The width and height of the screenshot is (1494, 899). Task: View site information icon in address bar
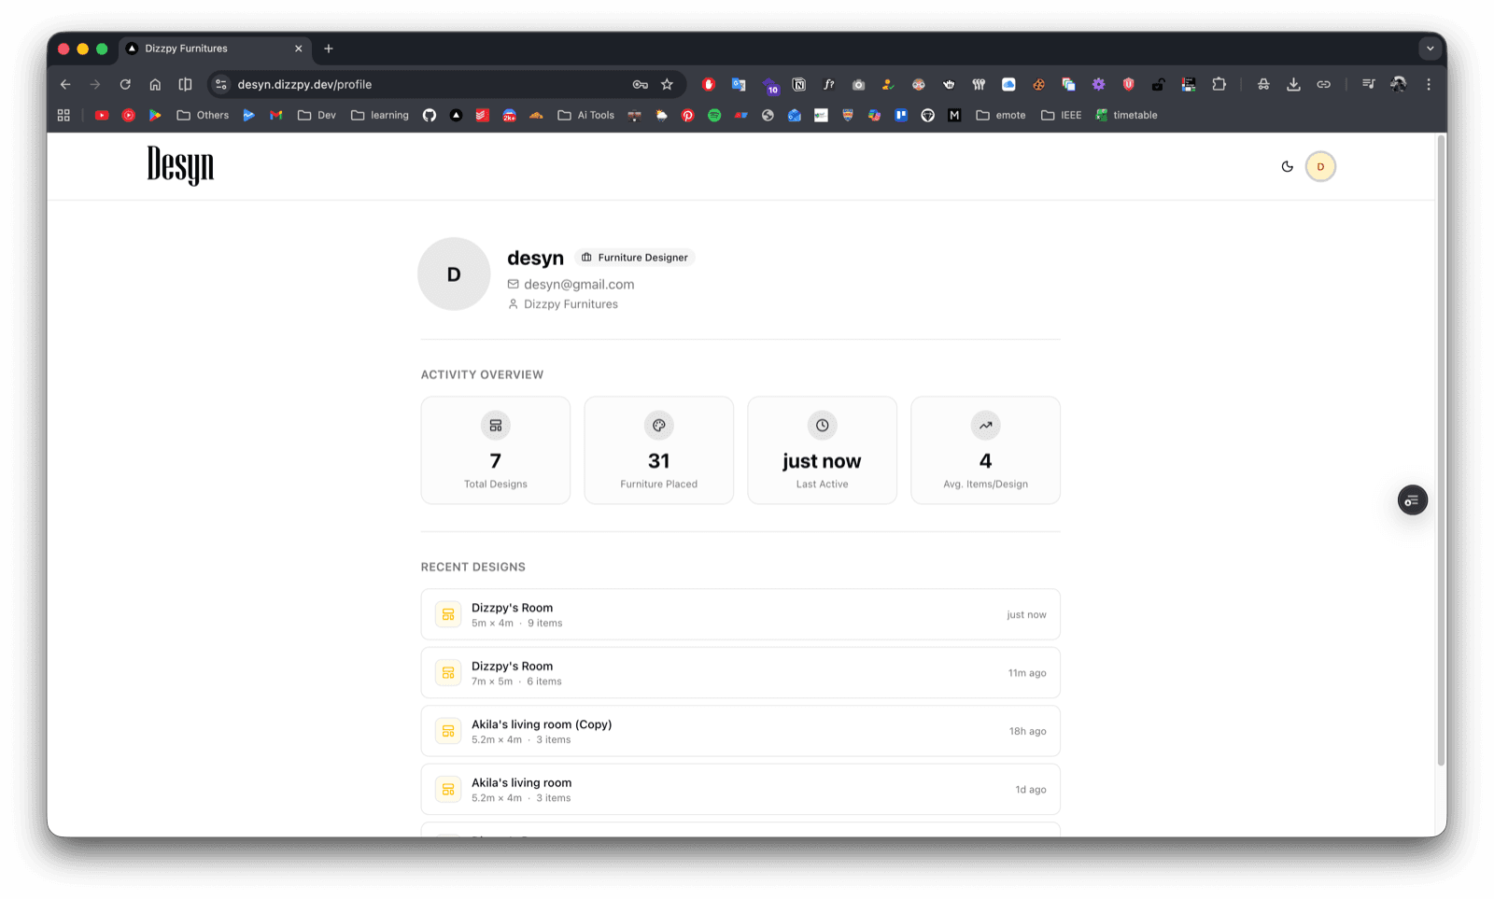(221, 84)
